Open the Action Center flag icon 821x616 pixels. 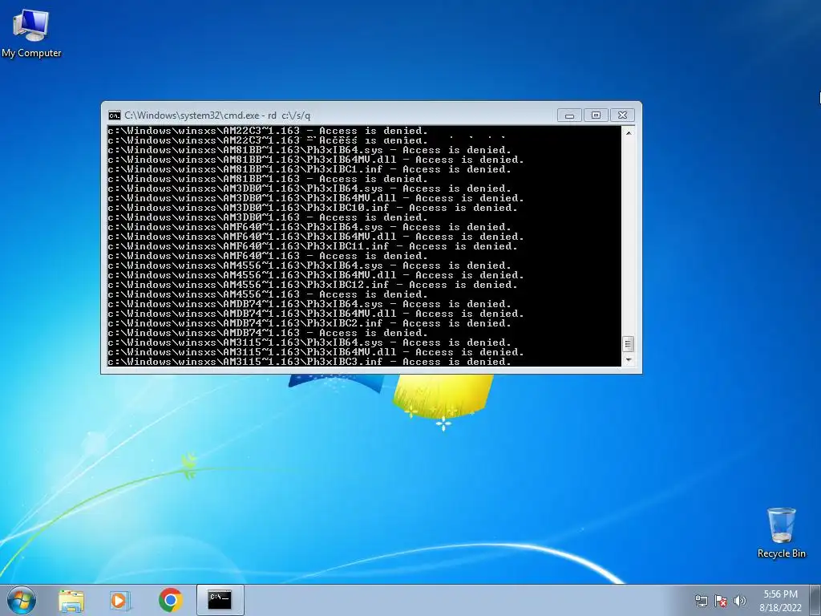721,601
